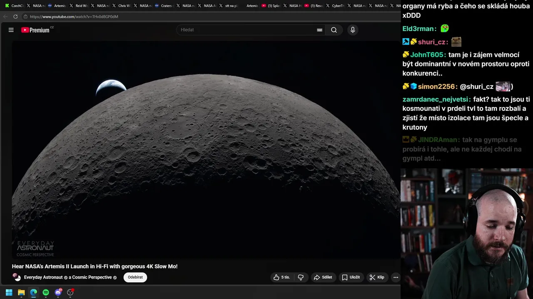Click the Moon video player area
Image resolution: width=533 pixels, height=299 pixels.
(x=206, y=149)
